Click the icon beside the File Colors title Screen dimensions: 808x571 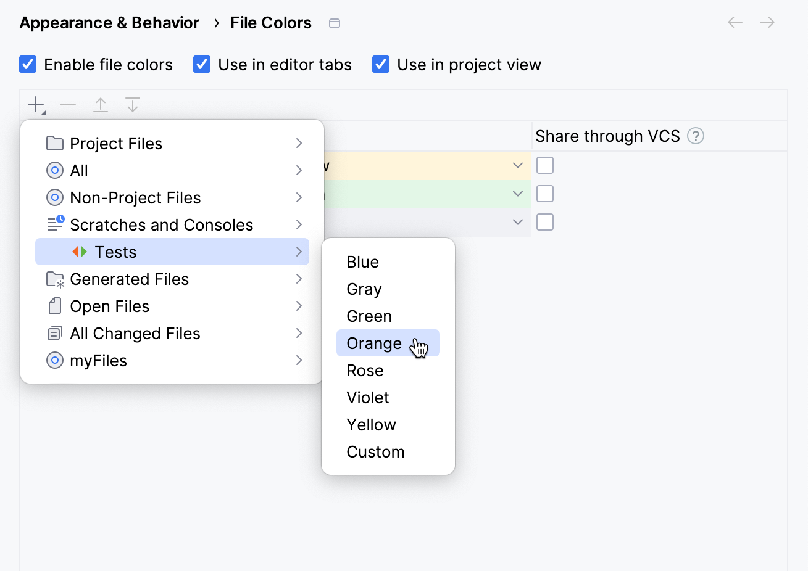click(x=335, y=23)
